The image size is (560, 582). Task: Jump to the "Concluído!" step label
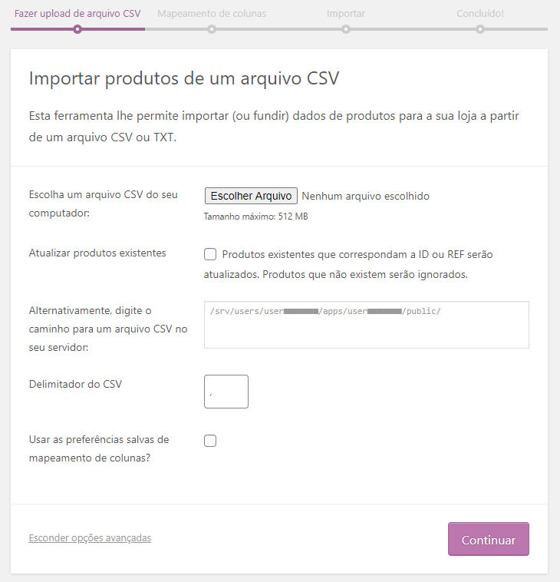[x=480, y=13]
